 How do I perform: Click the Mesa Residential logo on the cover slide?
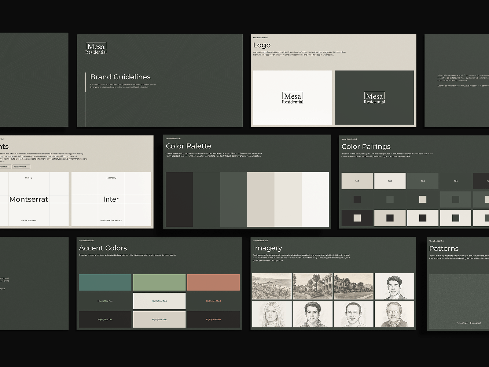(x=96, y=49)
